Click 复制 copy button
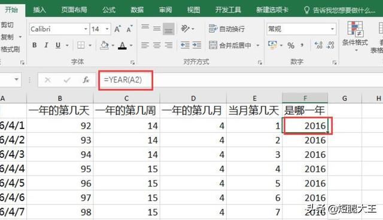Screen dimensions: 383x220 pos(7,37)
